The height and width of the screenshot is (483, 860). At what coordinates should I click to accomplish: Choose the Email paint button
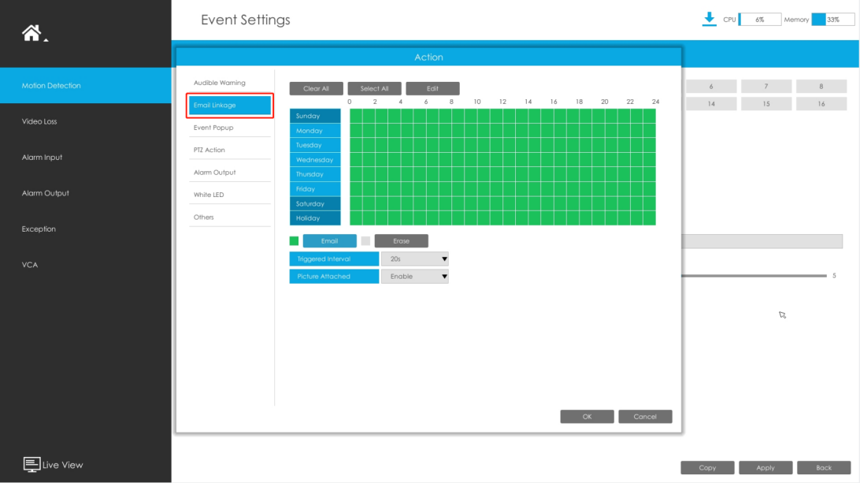point(330,241)
